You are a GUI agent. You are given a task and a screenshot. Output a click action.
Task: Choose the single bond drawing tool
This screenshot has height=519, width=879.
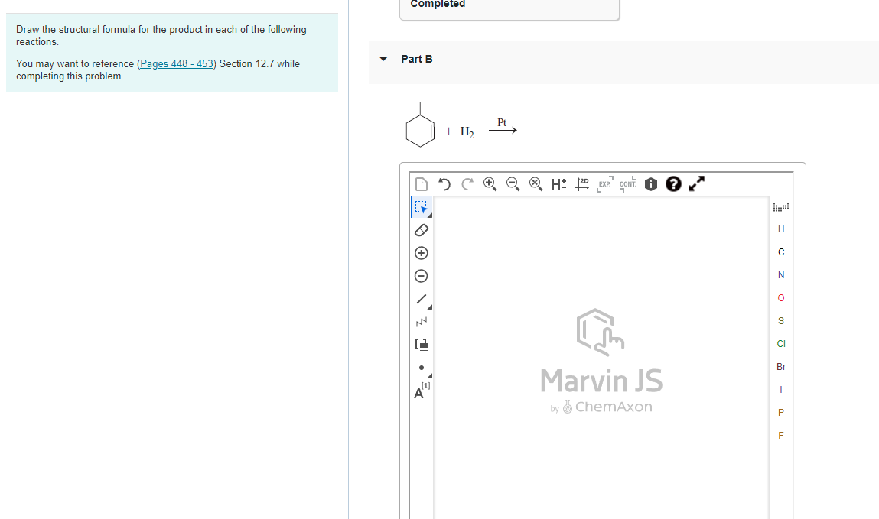click(422, 299)
